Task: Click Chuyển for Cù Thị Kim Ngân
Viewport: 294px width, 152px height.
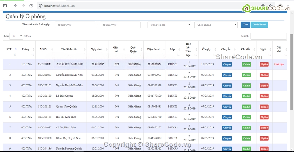Action: coord(227,128)
